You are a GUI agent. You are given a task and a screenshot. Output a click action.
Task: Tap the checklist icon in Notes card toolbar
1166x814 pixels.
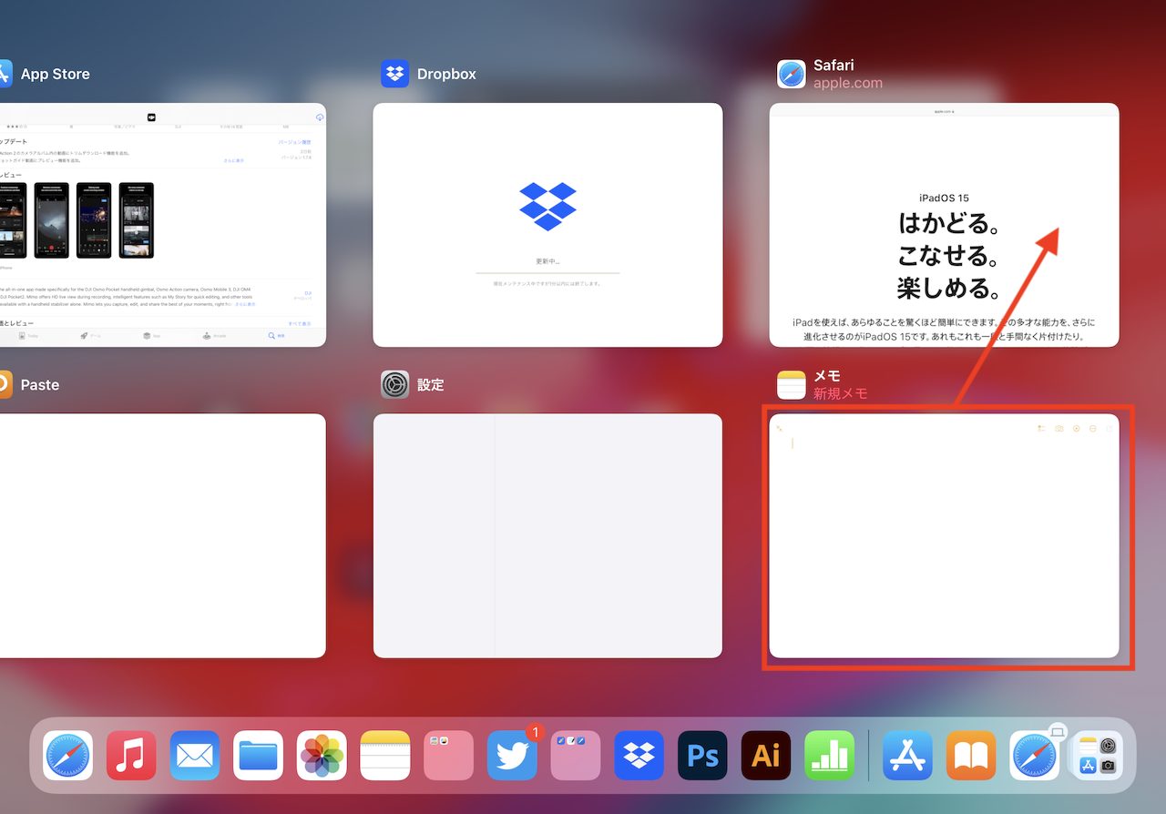(1041, 428)
